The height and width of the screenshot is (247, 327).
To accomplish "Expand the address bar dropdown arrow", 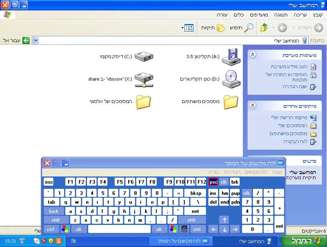I will pyautogui.click(x=36, y=40).
